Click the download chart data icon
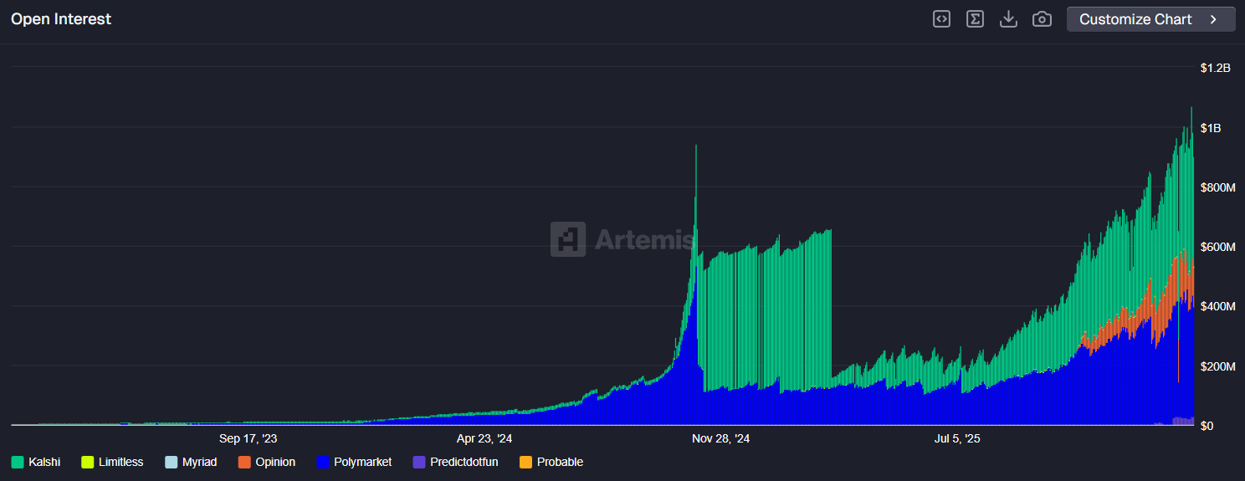Screen dimensions: 1245x481 (x=1008, y=19)
